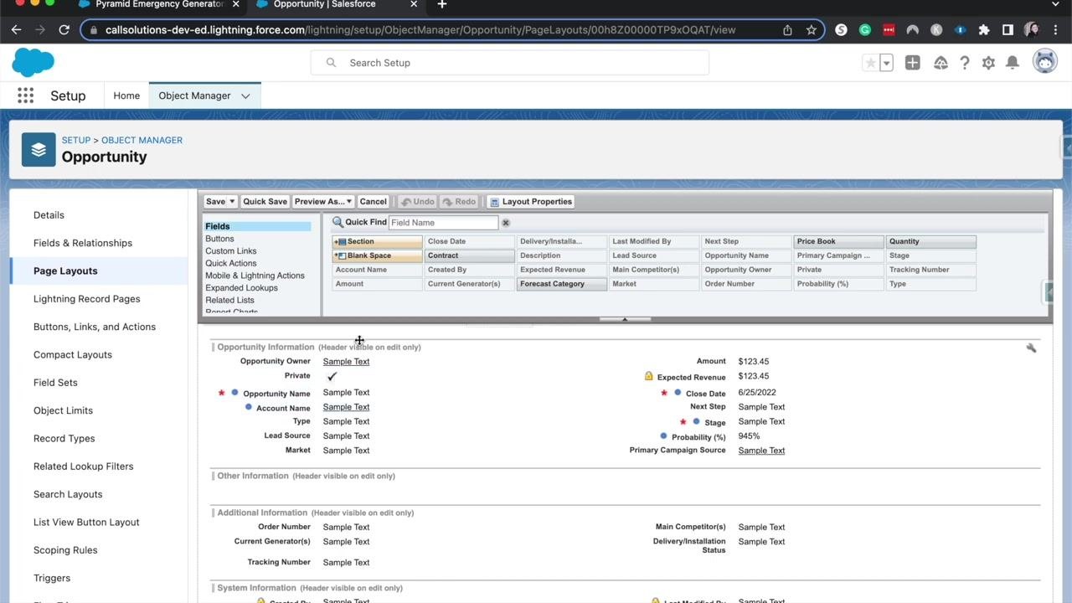Open the section properties wrench icon

1031,348
